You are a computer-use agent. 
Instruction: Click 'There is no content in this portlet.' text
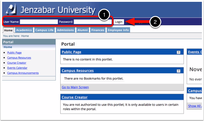pyautogui.click(x=88, y=59)
